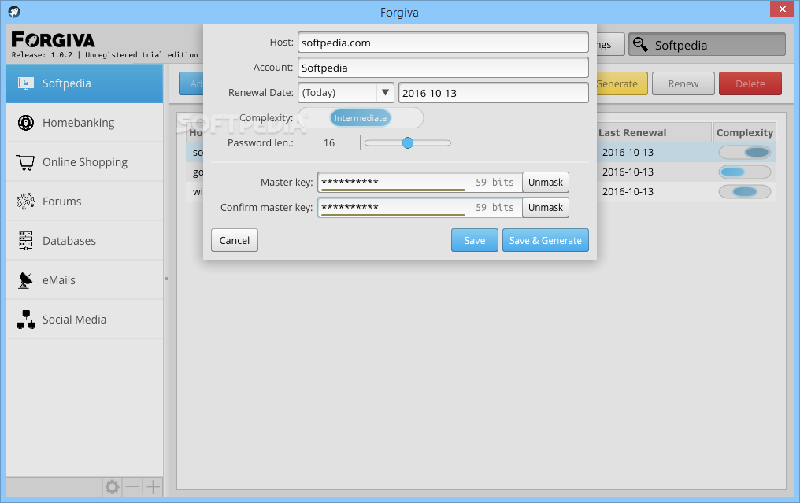This screenshot has height=503, width=800.
Task: Toggle complexity switch in second table row
Action: click(745, 172)
